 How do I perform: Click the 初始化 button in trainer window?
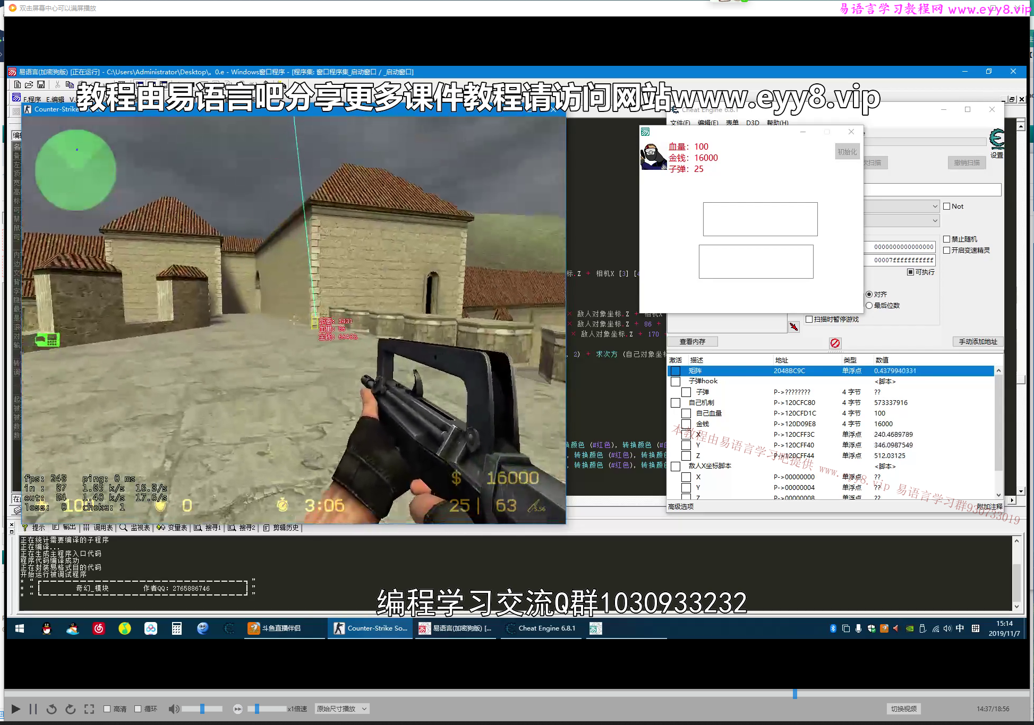[x=847, y=152]
